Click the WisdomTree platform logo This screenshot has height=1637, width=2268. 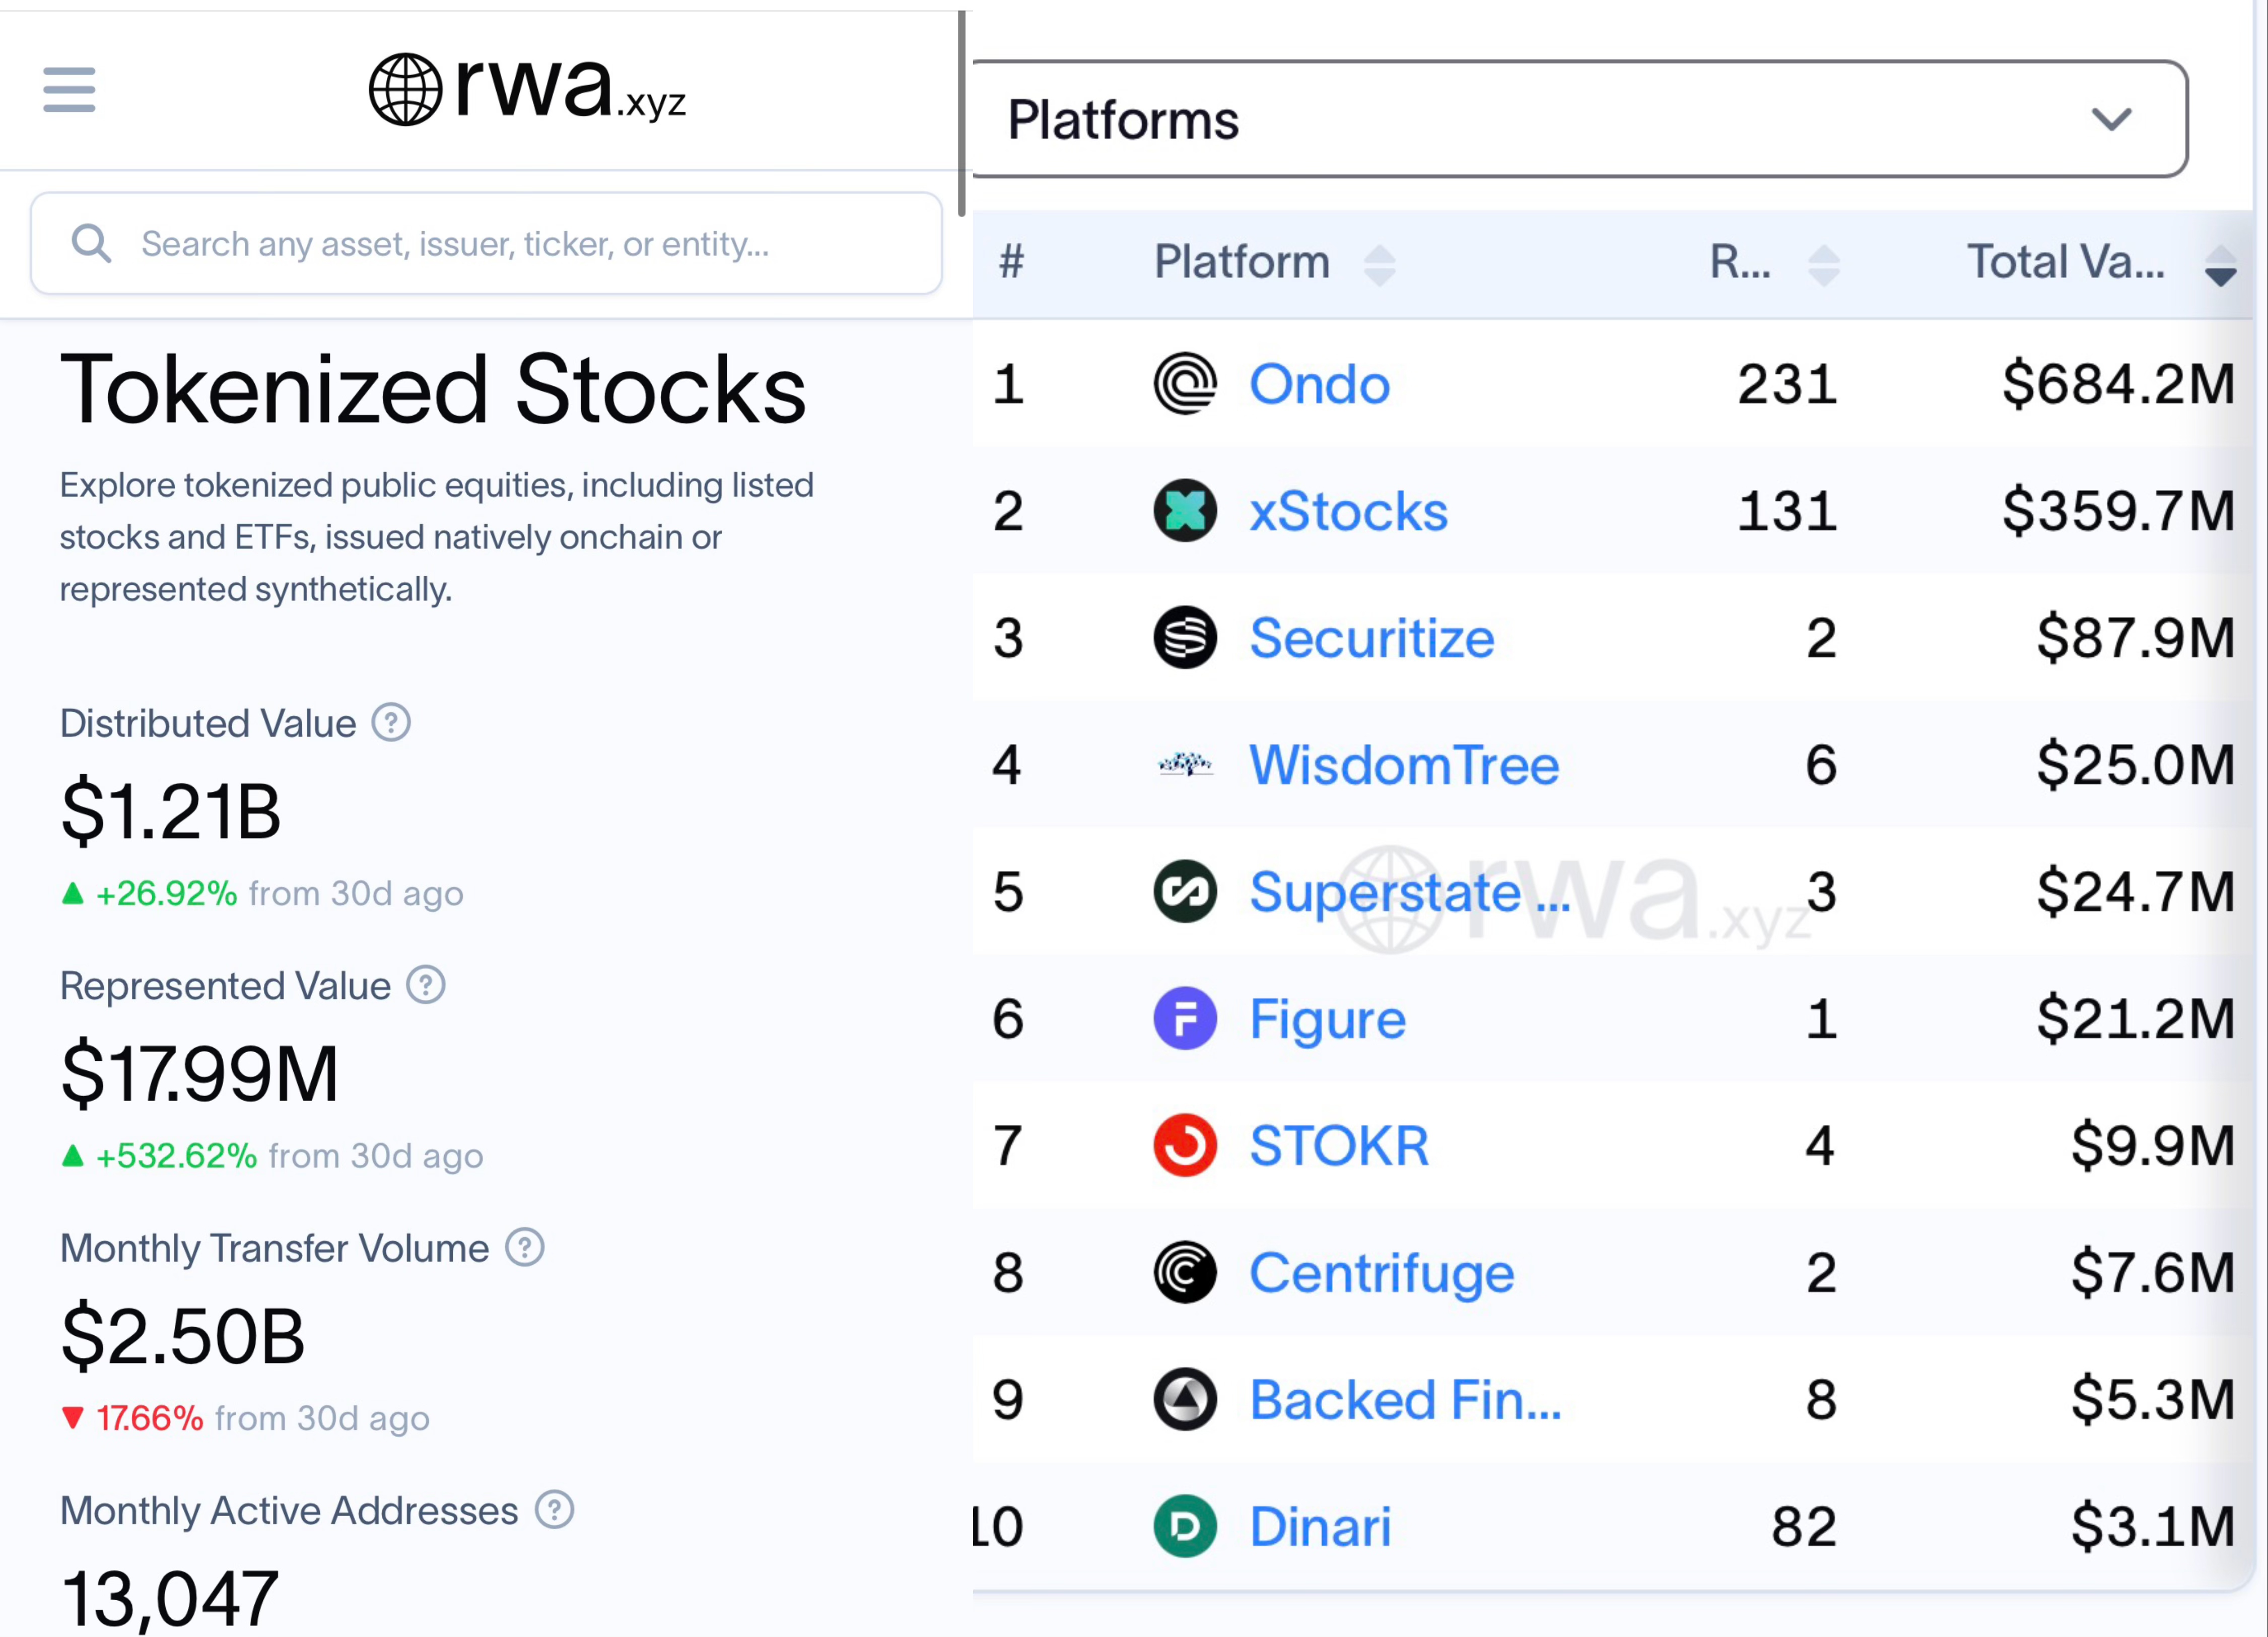pos(1185,765)
